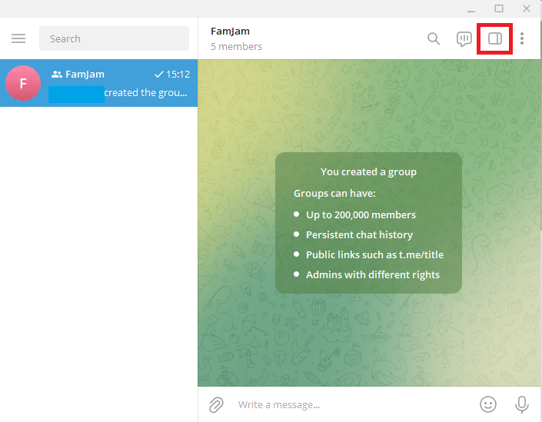The height and width of the screenshot is (422, 542).
Task: Attach a file with paperclip icon
Action: [216, 405]
